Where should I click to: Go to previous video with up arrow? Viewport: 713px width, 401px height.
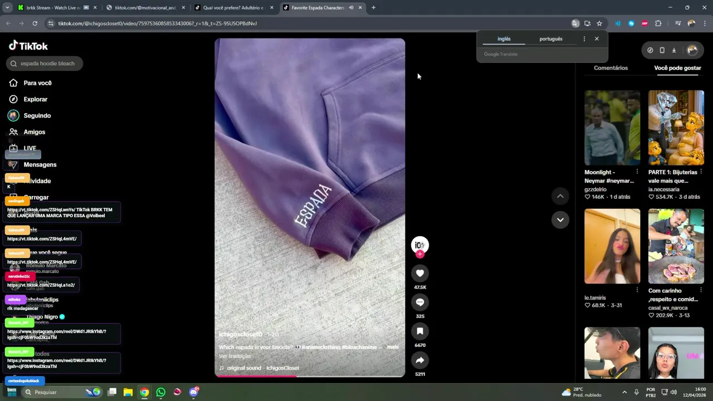tap(560, 196)
